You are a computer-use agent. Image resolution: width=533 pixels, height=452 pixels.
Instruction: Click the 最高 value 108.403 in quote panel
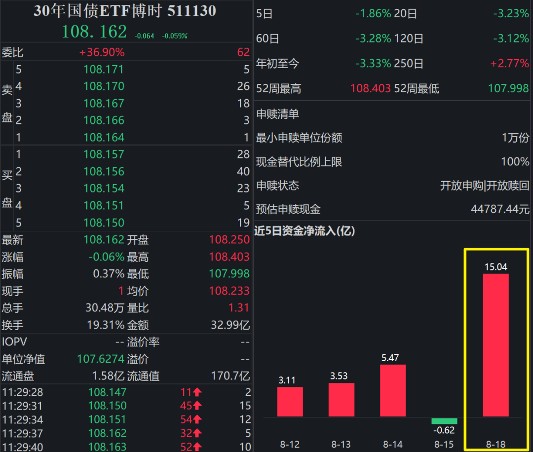coord(229,257)
